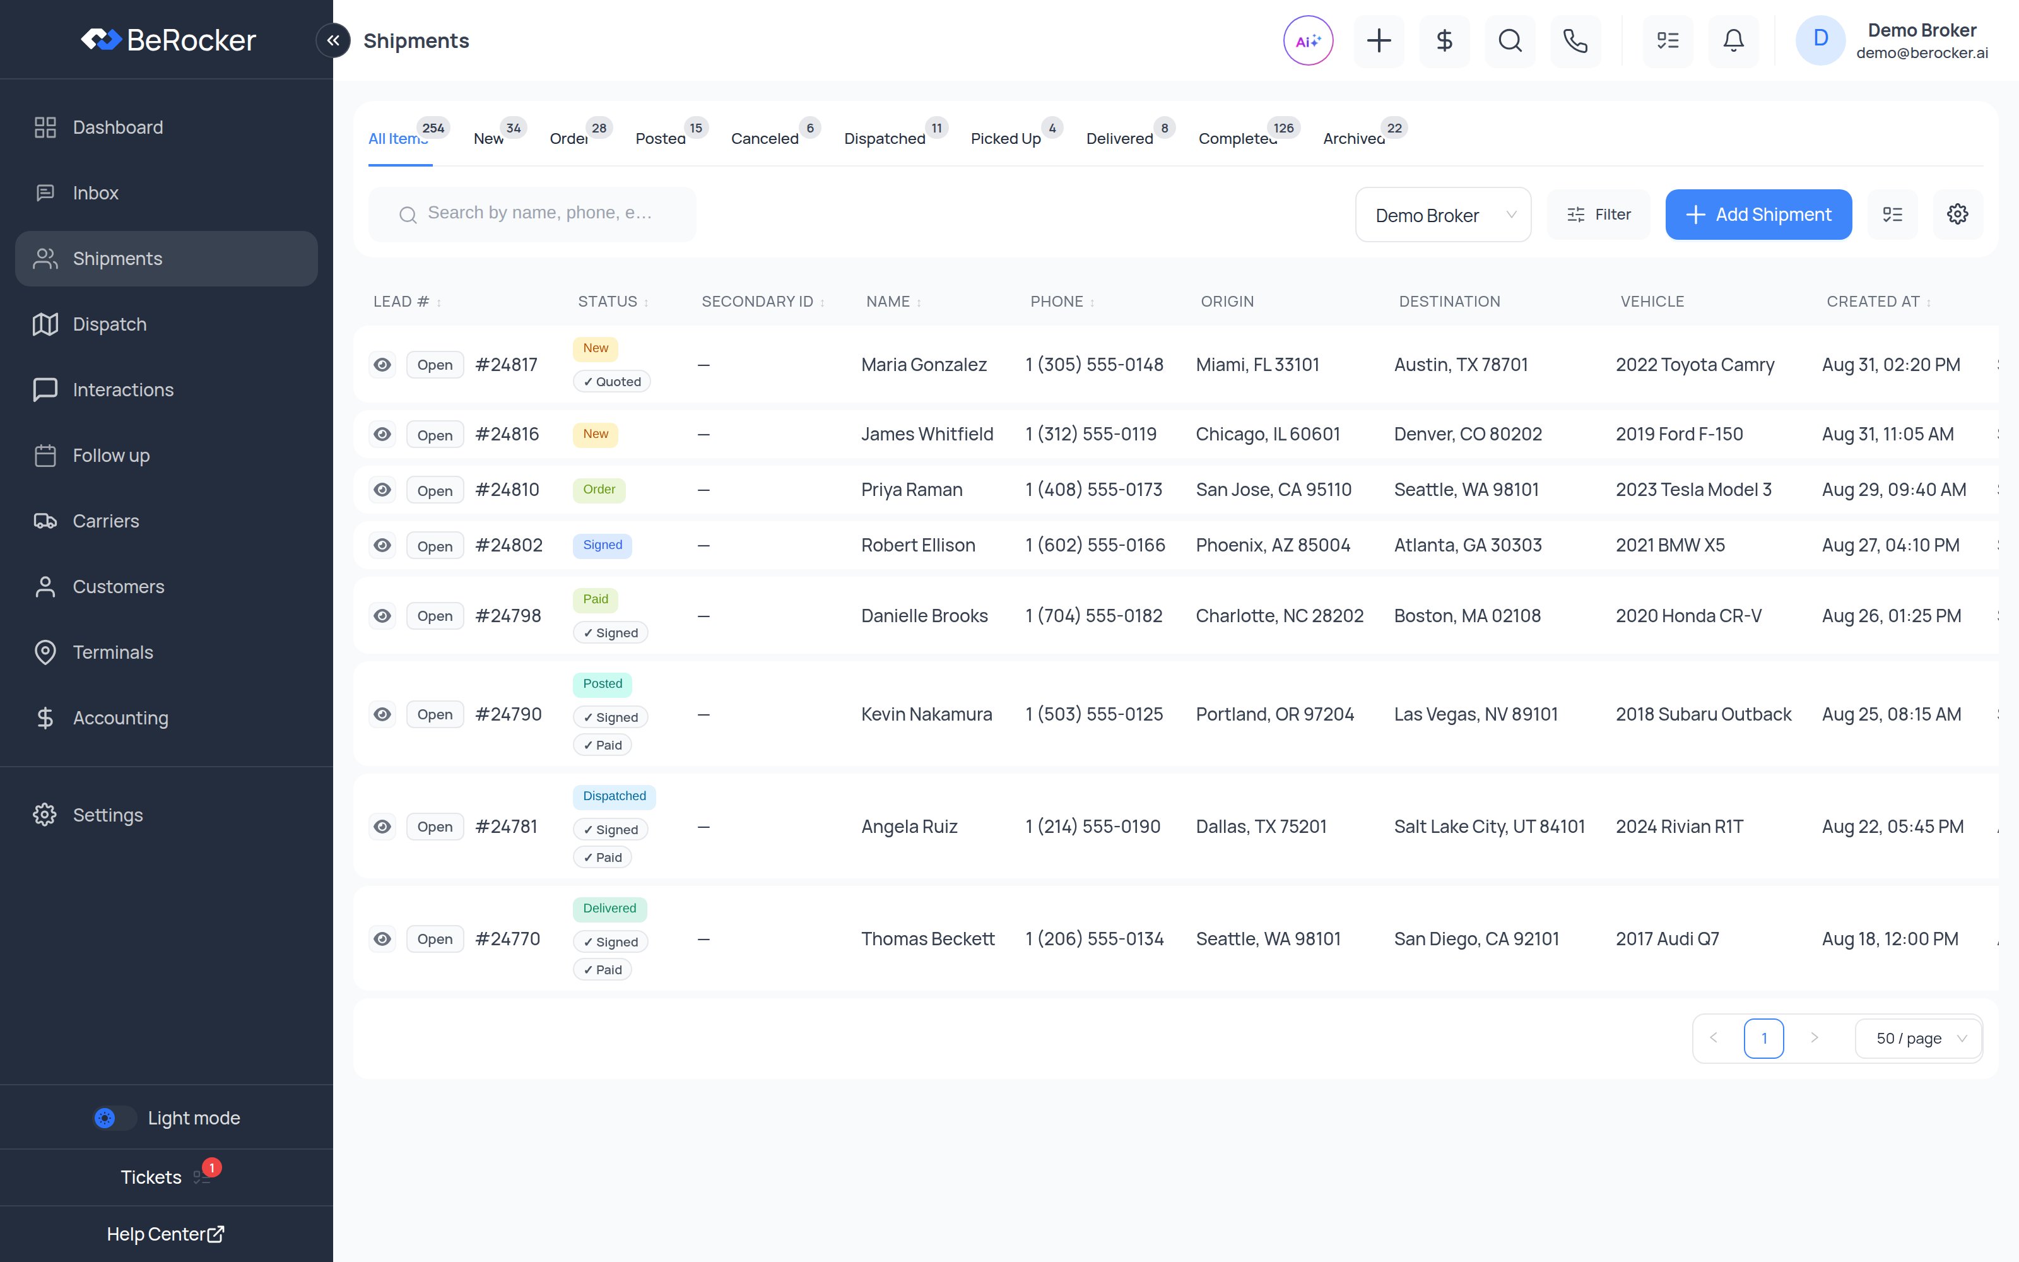Open the AI assistant icon

pos(1307,40)
